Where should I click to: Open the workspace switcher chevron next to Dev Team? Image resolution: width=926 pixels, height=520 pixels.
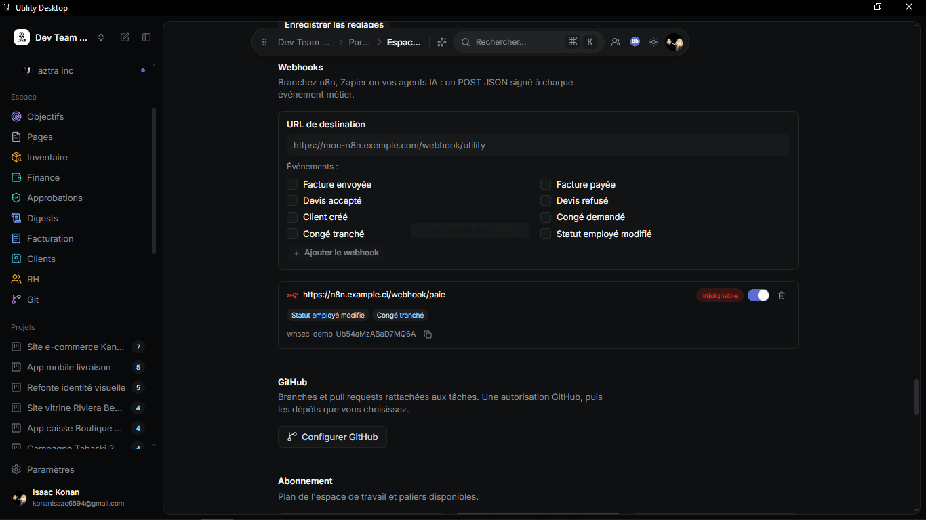101,37
